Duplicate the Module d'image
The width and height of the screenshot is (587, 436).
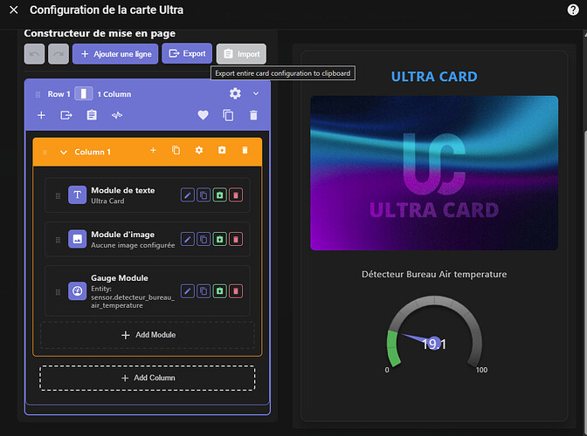click(204, 239)
